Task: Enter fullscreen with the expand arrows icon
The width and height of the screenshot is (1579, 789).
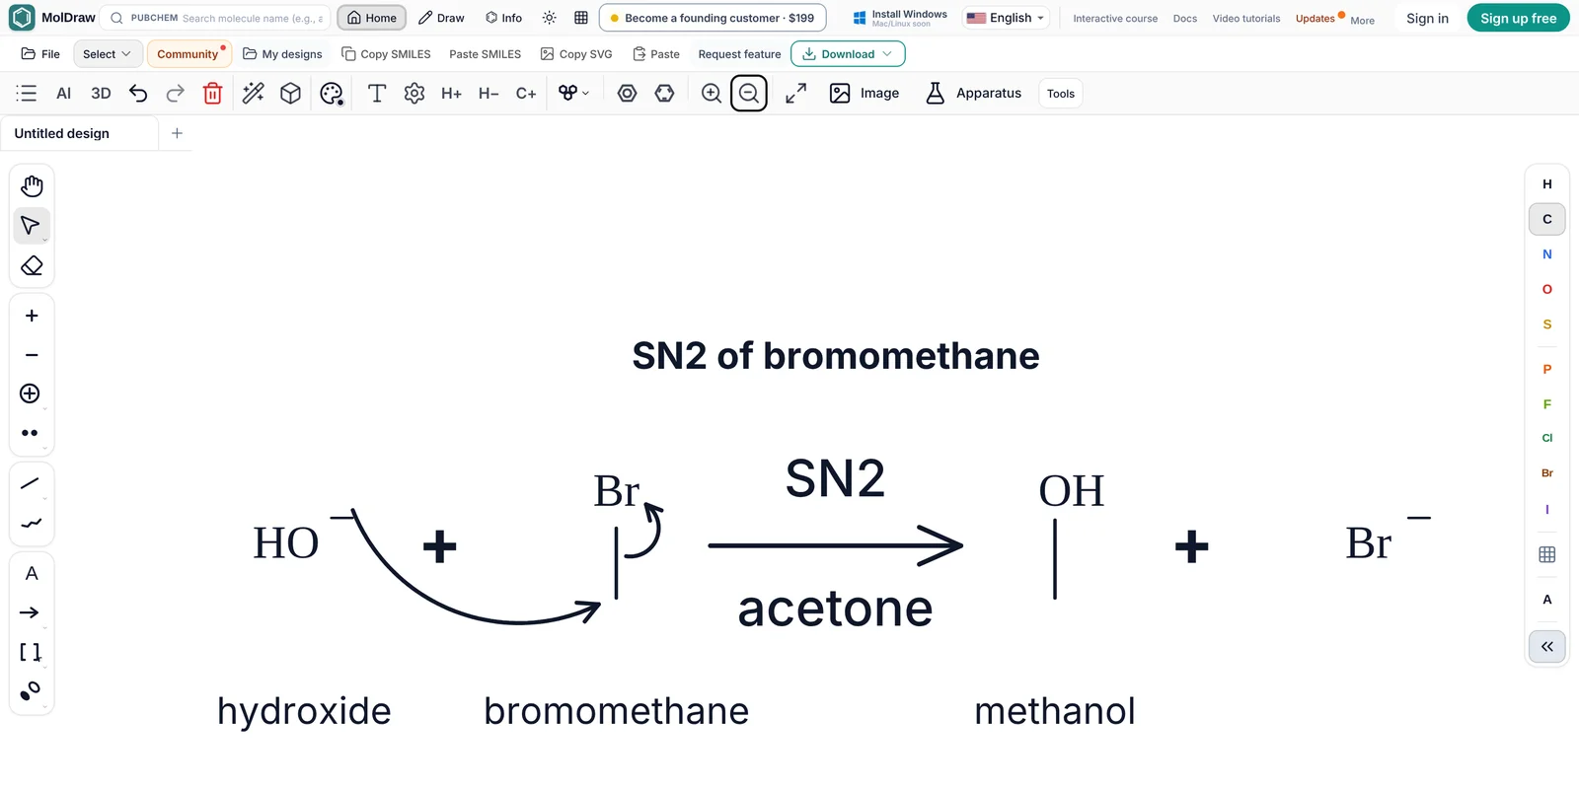Action: pyautogui.click(x=796, y=94)
